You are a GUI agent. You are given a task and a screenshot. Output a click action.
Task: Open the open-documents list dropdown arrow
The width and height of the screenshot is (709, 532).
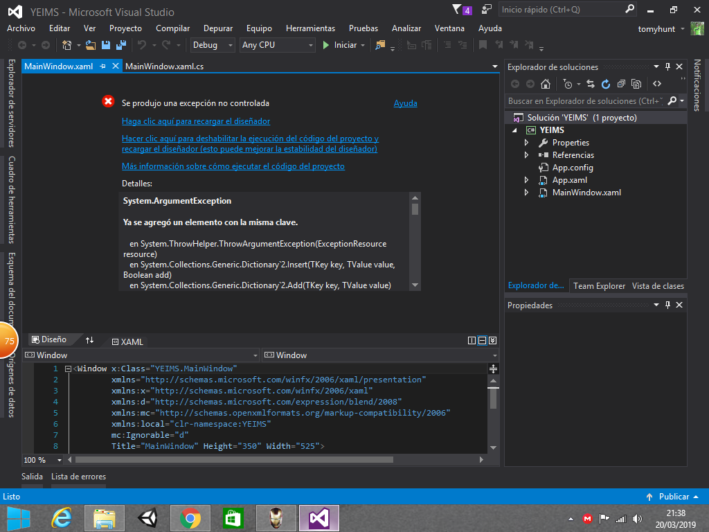pos(494,66)
